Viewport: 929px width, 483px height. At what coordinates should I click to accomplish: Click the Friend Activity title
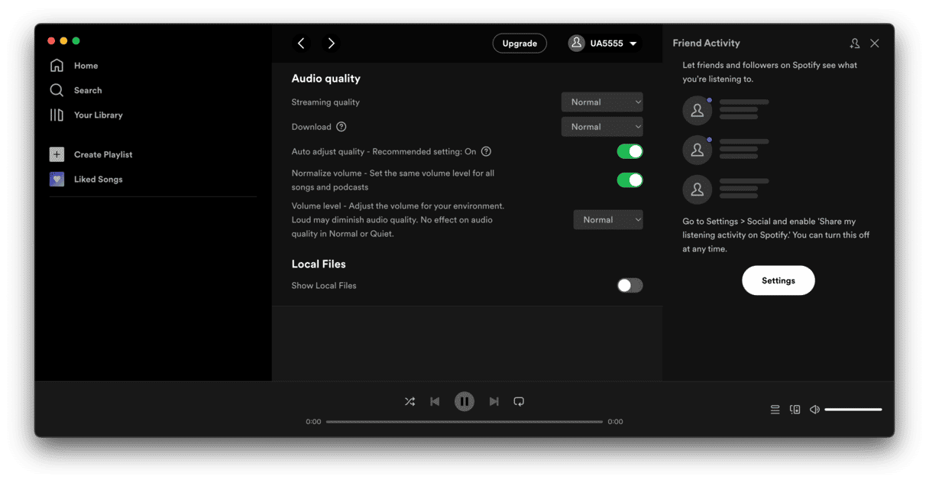[706, 44]
